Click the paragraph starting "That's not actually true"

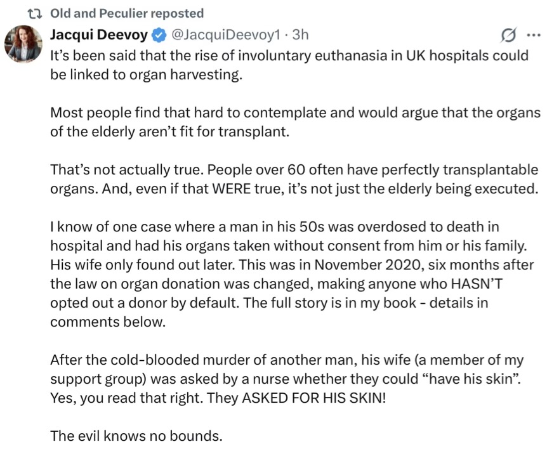pyautogui.click(x=294, y=181)
